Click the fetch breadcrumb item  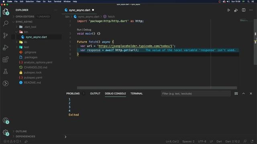(111, 17)
